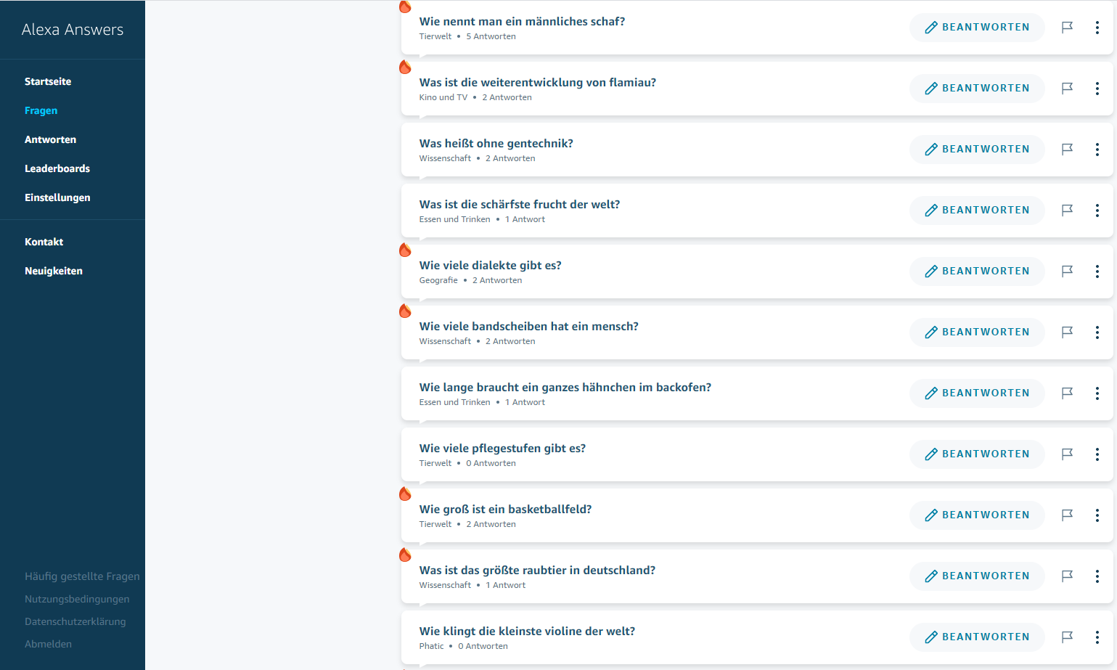Flag the flamiau weiterentwicklung question
Viewport: 1117px width, 670px height.
click(x=1067, y=89)
